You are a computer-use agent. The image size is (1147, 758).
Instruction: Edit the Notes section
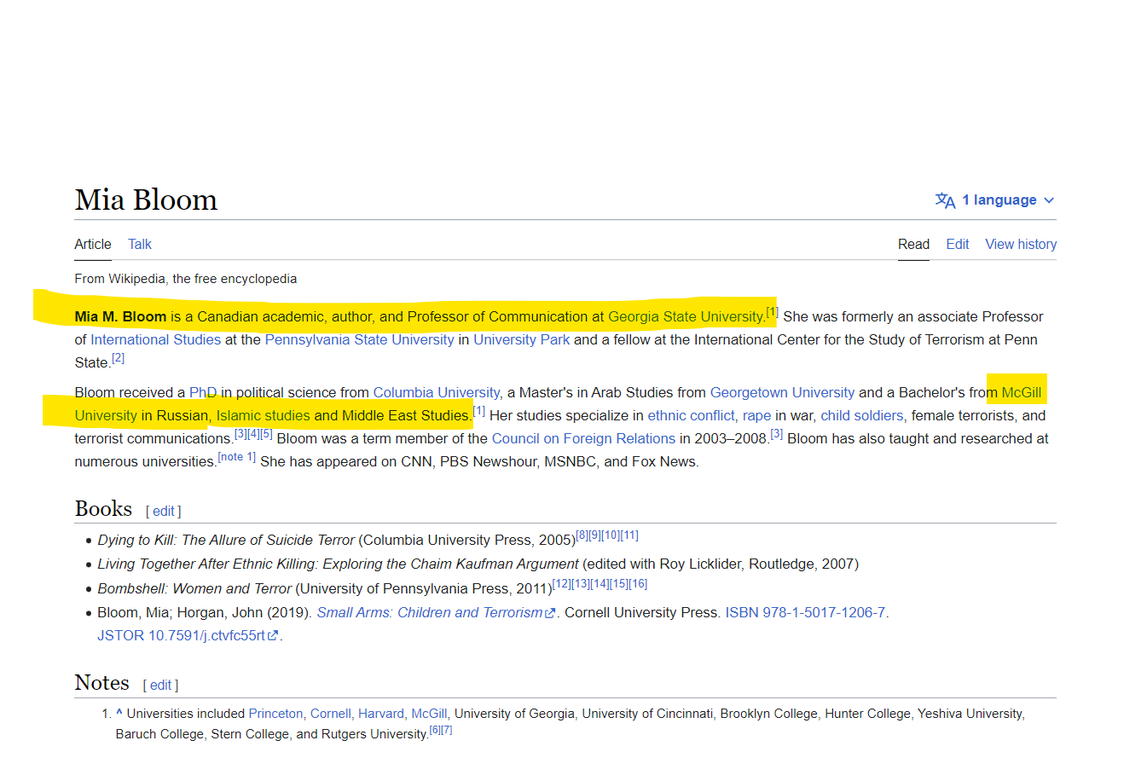point(160,685)
